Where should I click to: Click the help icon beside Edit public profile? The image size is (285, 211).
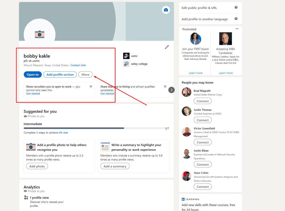(236, 8)
